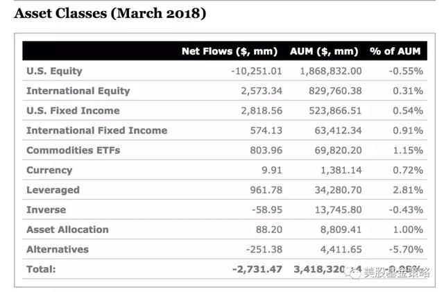Click the % of AUM column header
This screenshot has width=444, height=292.
(x=395, y=51)
